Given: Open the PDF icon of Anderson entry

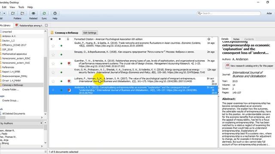Looking at the screenshot, I should tap(69, 90).
